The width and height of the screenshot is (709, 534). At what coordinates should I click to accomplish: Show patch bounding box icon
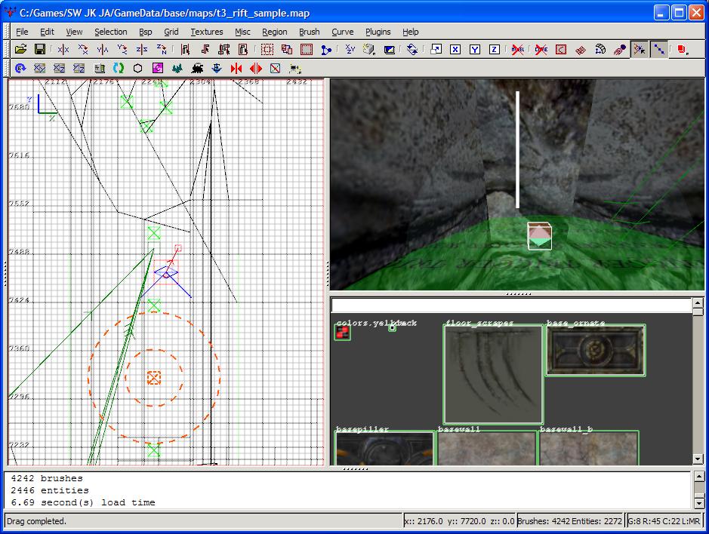click(x=561, y=49)
